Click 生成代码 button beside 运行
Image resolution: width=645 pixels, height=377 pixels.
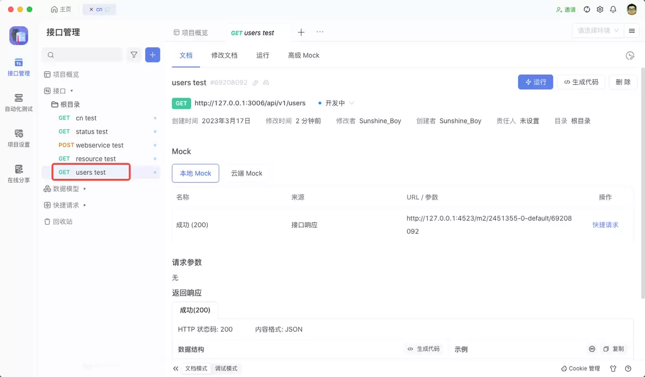[581, 82]
